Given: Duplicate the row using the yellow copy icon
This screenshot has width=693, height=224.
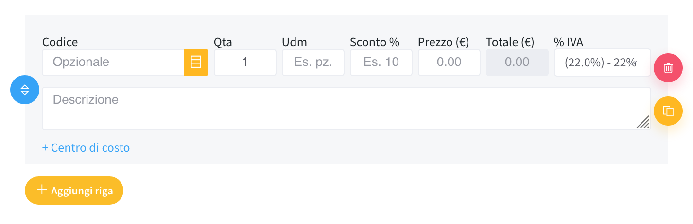Looking at the screenshot, I should click(668, 111).
